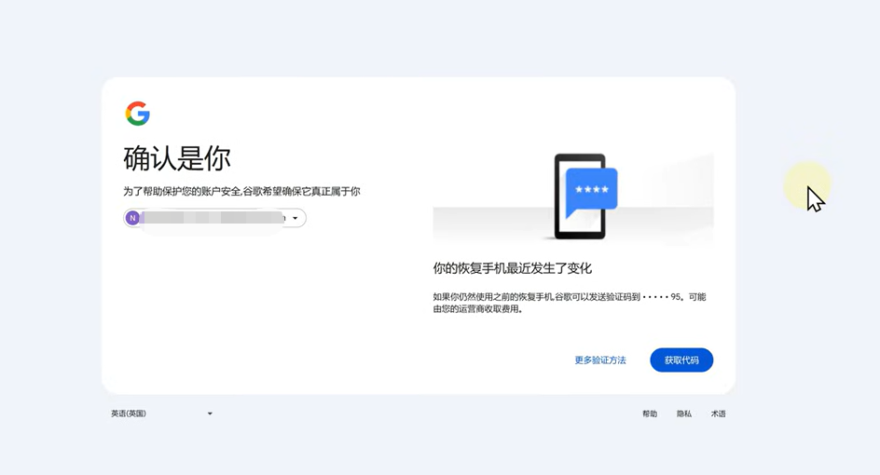Click the white stars inside chat bubble

(591, 189)
